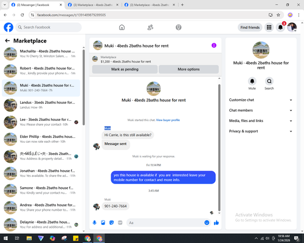Expand the Privacy & support section
The height and width of the screenshot is (243, 304).
[x=261, y=131]
